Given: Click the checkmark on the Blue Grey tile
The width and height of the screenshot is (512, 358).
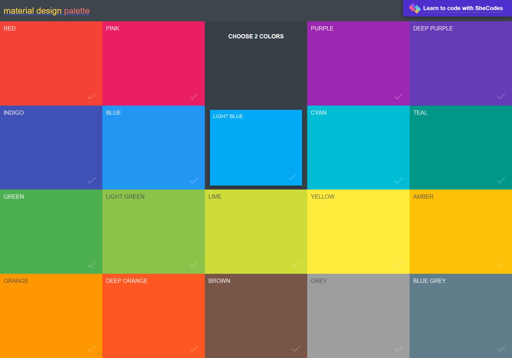Looking at the screenshot, I should tap(501, 349).
